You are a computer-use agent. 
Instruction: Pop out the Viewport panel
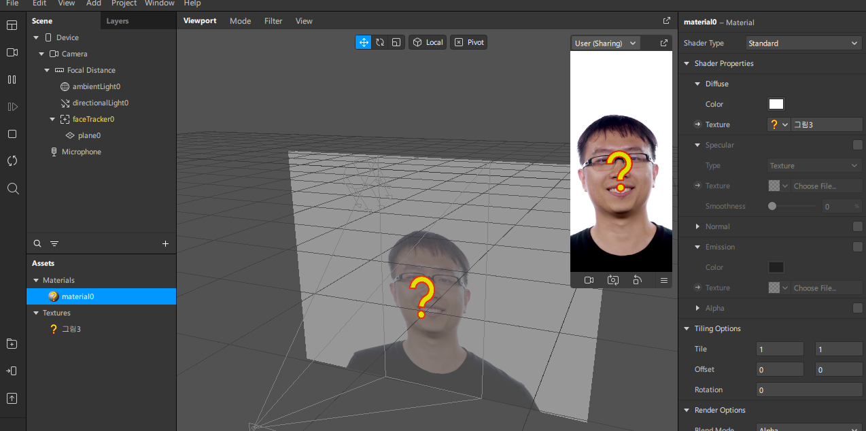coord(667,21)
